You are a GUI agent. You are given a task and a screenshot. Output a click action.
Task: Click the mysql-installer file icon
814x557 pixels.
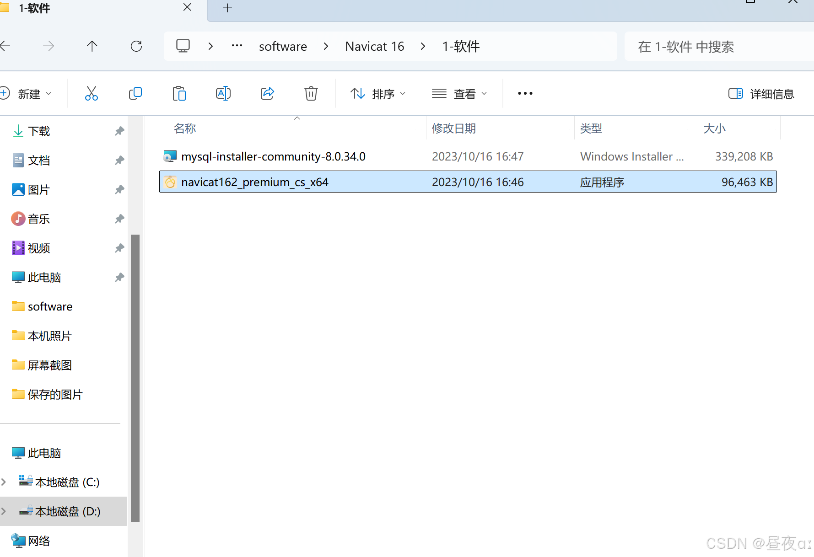pos(170,156)
